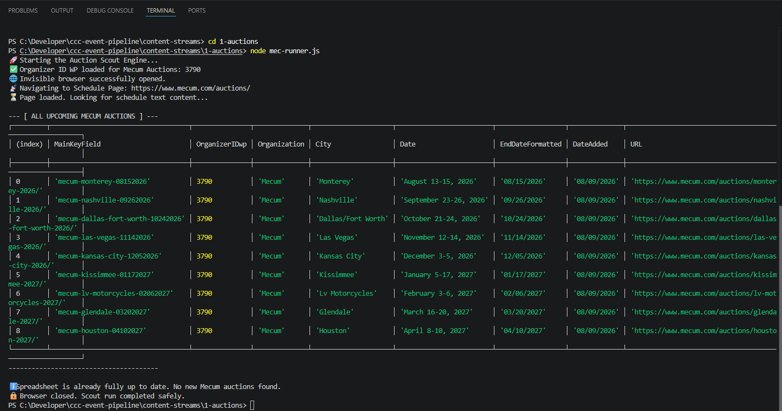Click the 'Organizer ID WP loaded for Mecum Auctions: 3790' line
The height and width of the screenshot is (411, 782).
pyautogui.click(x=105, y=70)
